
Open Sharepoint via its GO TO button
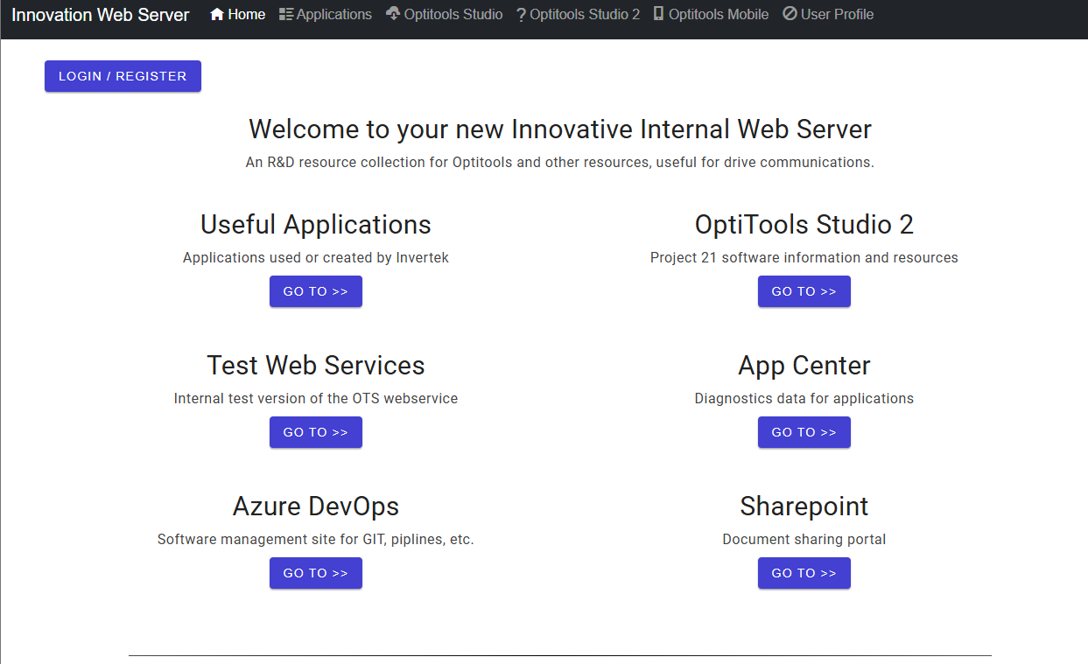(x=804, y=573)
